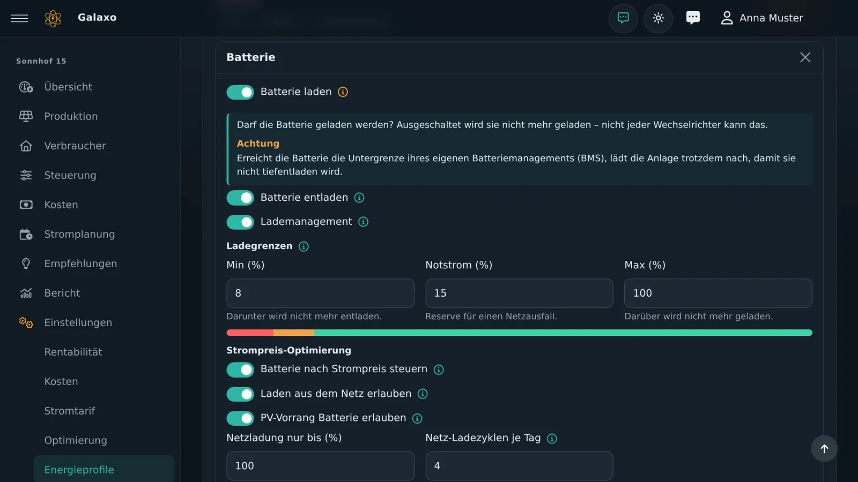Open the Anna Muster user menu

pyautogui.click(x=761, y=18)
